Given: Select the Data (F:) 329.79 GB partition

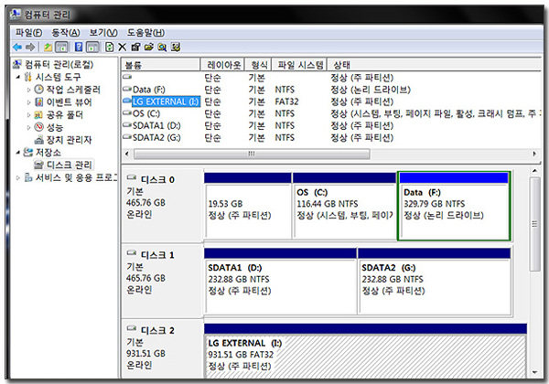Looking at the screenshot, I should [x=454, y=207].
